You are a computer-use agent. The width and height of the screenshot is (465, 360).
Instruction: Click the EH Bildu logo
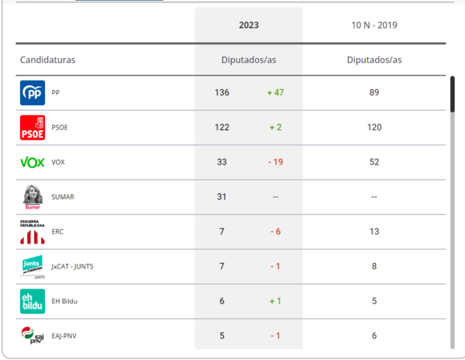[32, 301]
